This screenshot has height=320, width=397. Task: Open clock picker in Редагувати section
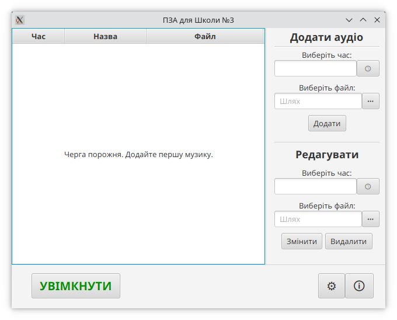[x=368, y=187]
